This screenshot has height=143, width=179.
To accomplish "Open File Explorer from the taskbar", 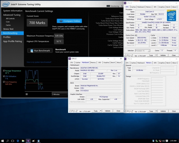I will tap(23, 141).
